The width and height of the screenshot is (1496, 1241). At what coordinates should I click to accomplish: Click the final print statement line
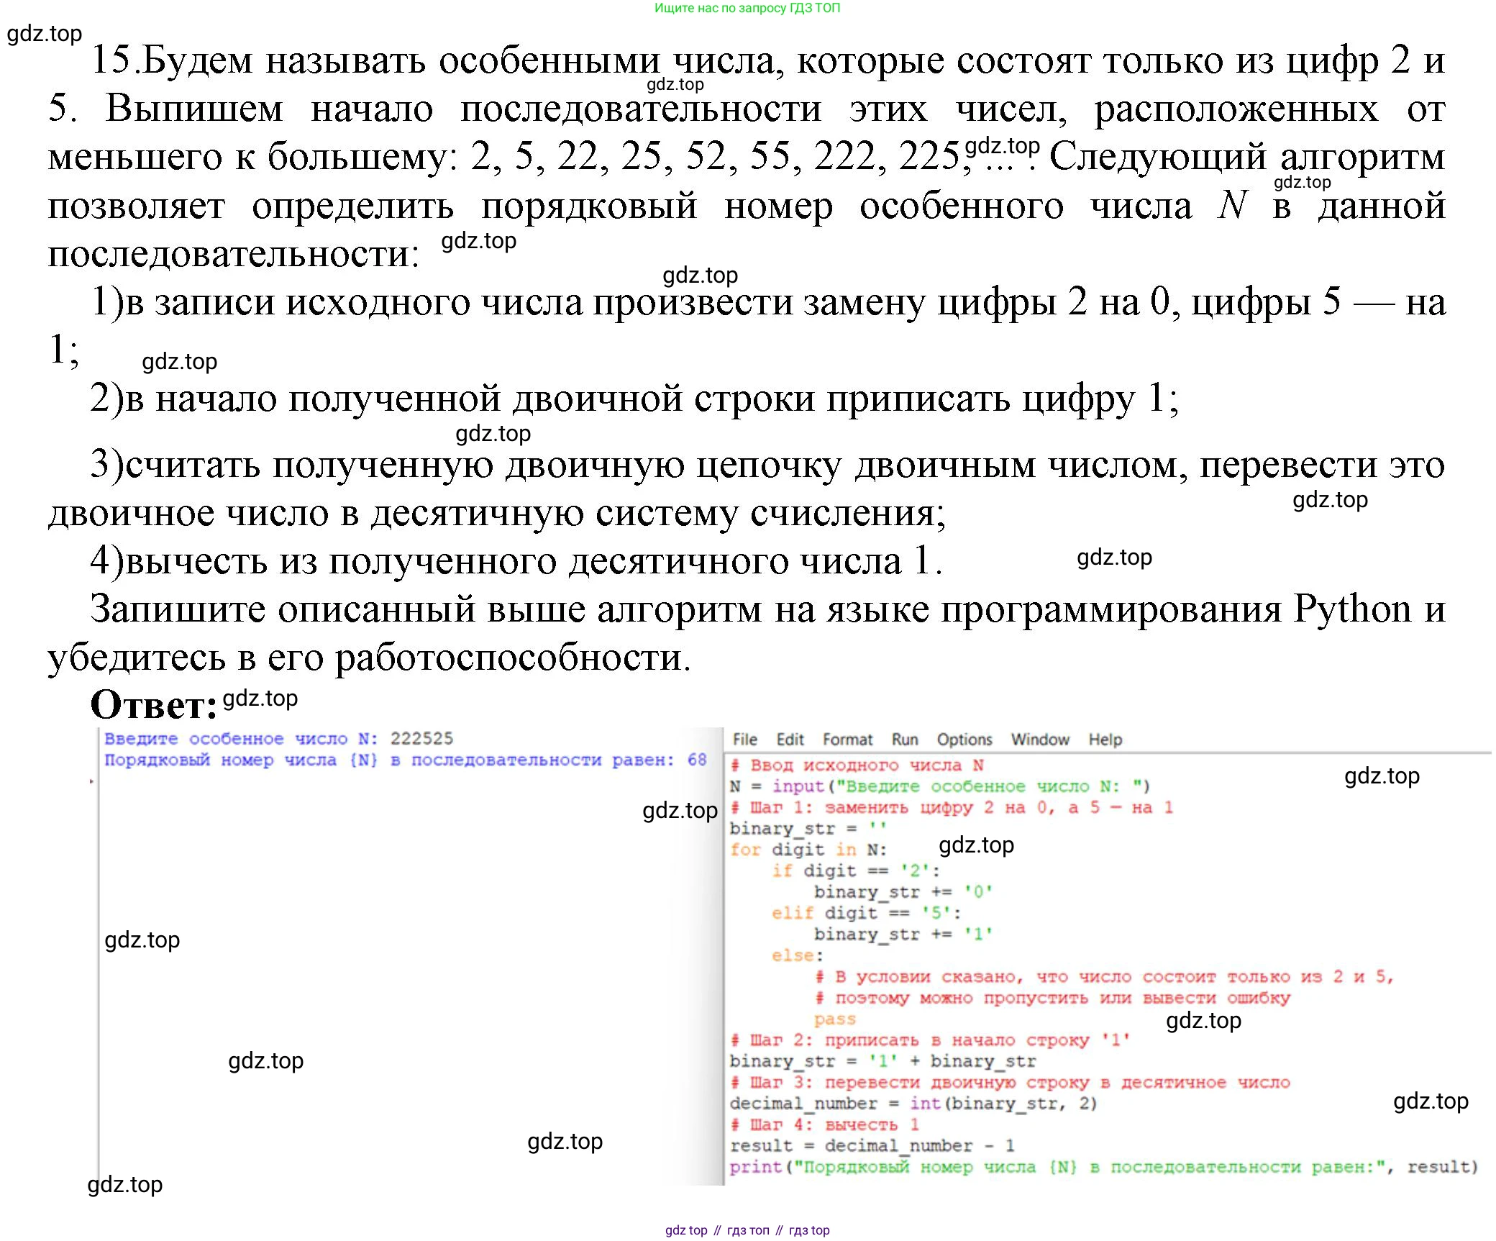[x=1103, y=1168]
